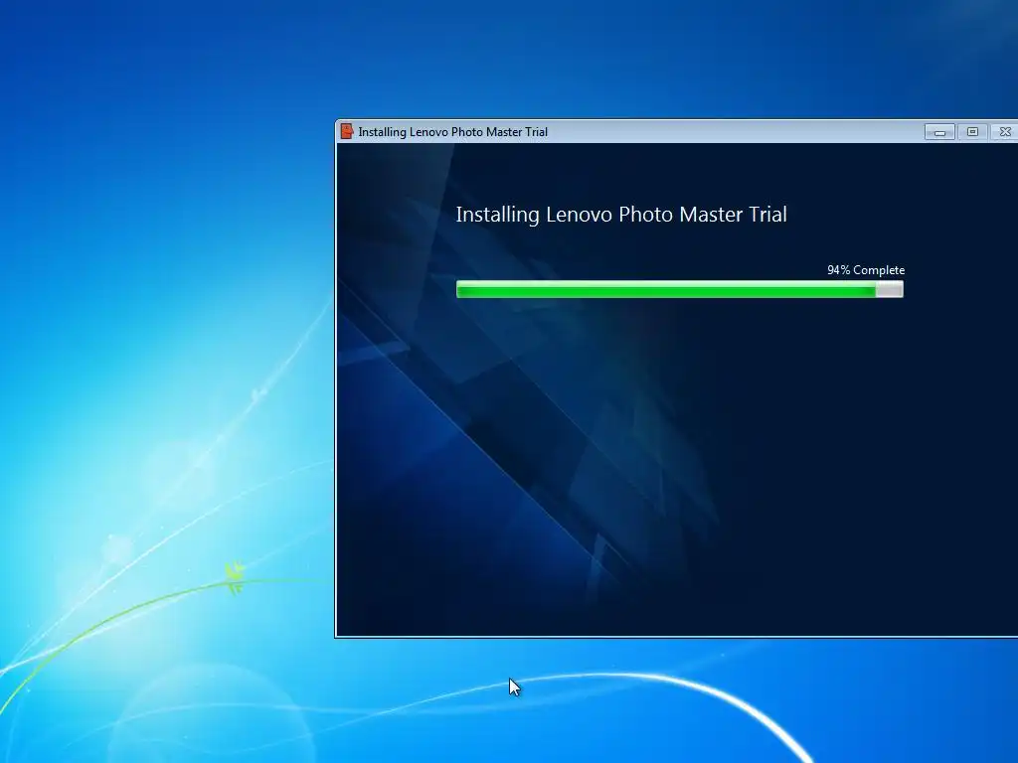
Task: Maximize the Lenovo Photo Master installer window
Action: [972, 132]
